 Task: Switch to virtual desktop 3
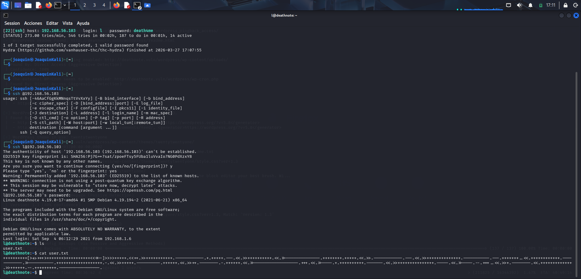94,5
